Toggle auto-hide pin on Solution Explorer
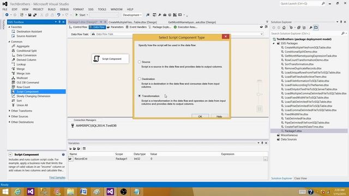Screen dimensions: 349x196 coord(341,22)
